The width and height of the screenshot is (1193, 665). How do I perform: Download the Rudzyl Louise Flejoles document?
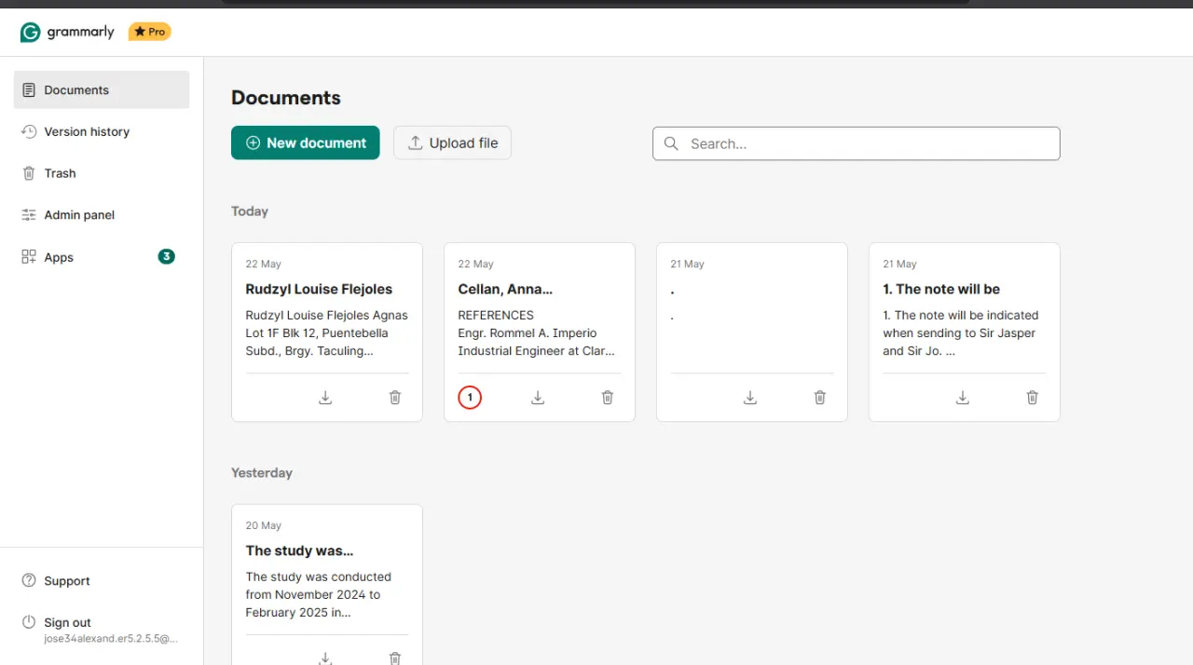click(325, 398)
